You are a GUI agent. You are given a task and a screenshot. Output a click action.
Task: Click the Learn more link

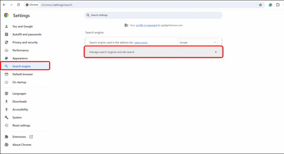tap(141, 43)
